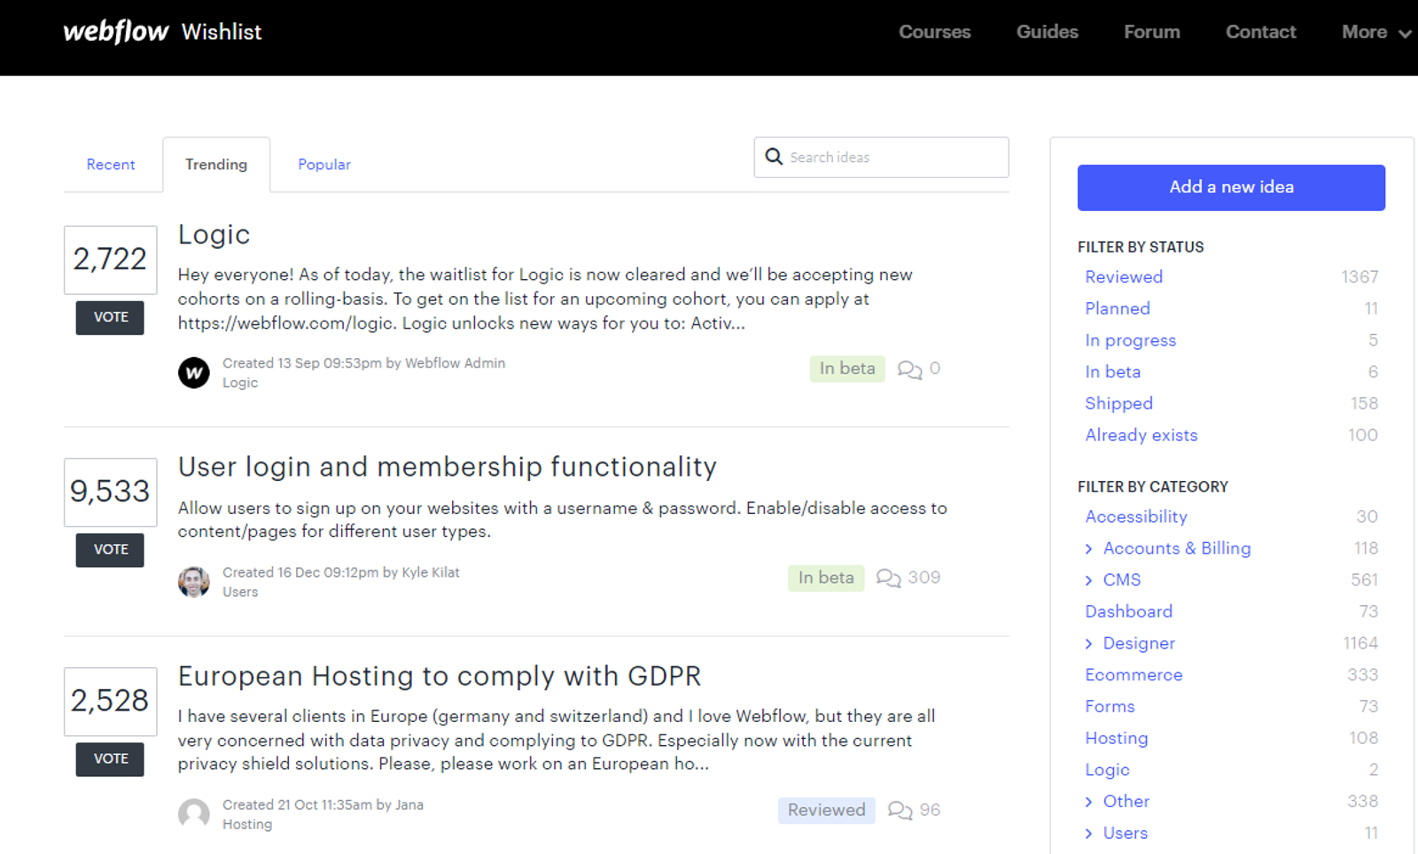The width and height of the screenshot is (1418, 854).
Task: Vote for User login and membership functionality
Action: pyautogui.click(x=110, y=550)
